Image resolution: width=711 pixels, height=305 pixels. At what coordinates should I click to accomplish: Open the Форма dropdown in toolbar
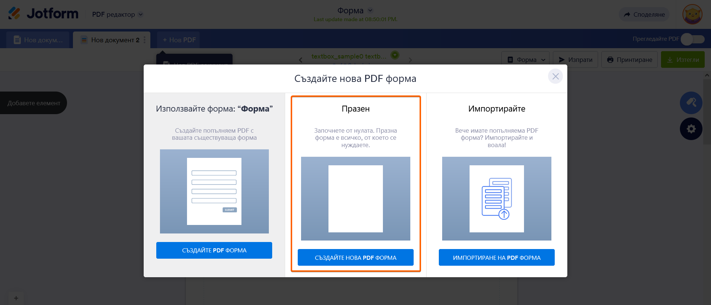tap(525, 60)
